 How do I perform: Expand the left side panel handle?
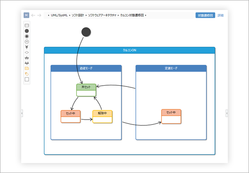(22, 113)
